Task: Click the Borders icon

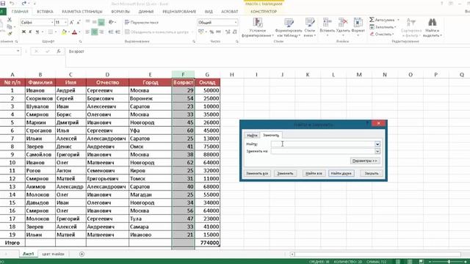Action: pos(51,32)
